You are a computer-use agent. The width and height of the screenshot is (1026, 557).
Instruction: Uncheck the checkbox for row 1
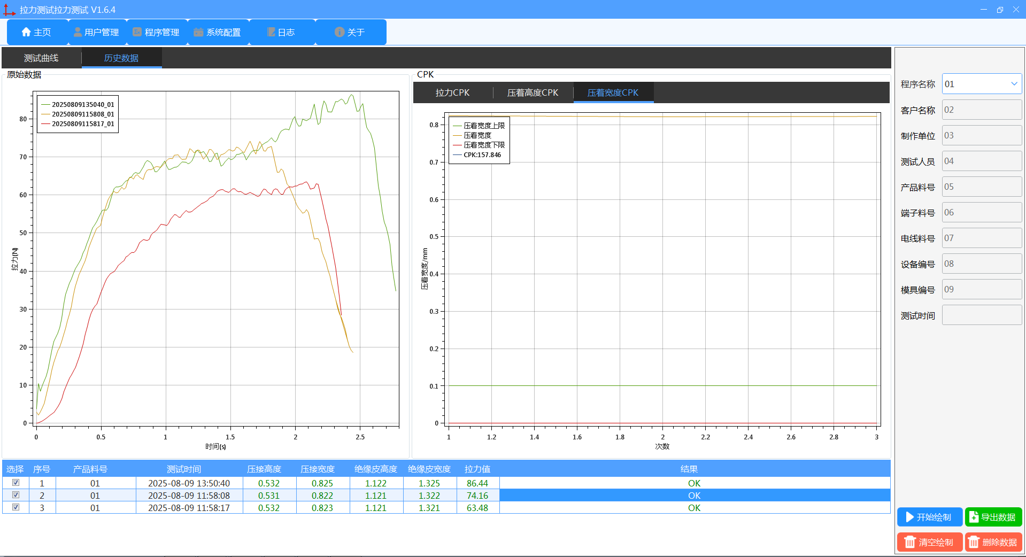click(16, 483)
